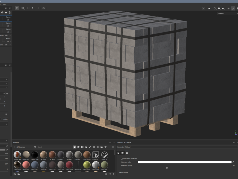Filter assets by alphas icon
Viewport: 238px width, 179px height.
tap(94, 147)
